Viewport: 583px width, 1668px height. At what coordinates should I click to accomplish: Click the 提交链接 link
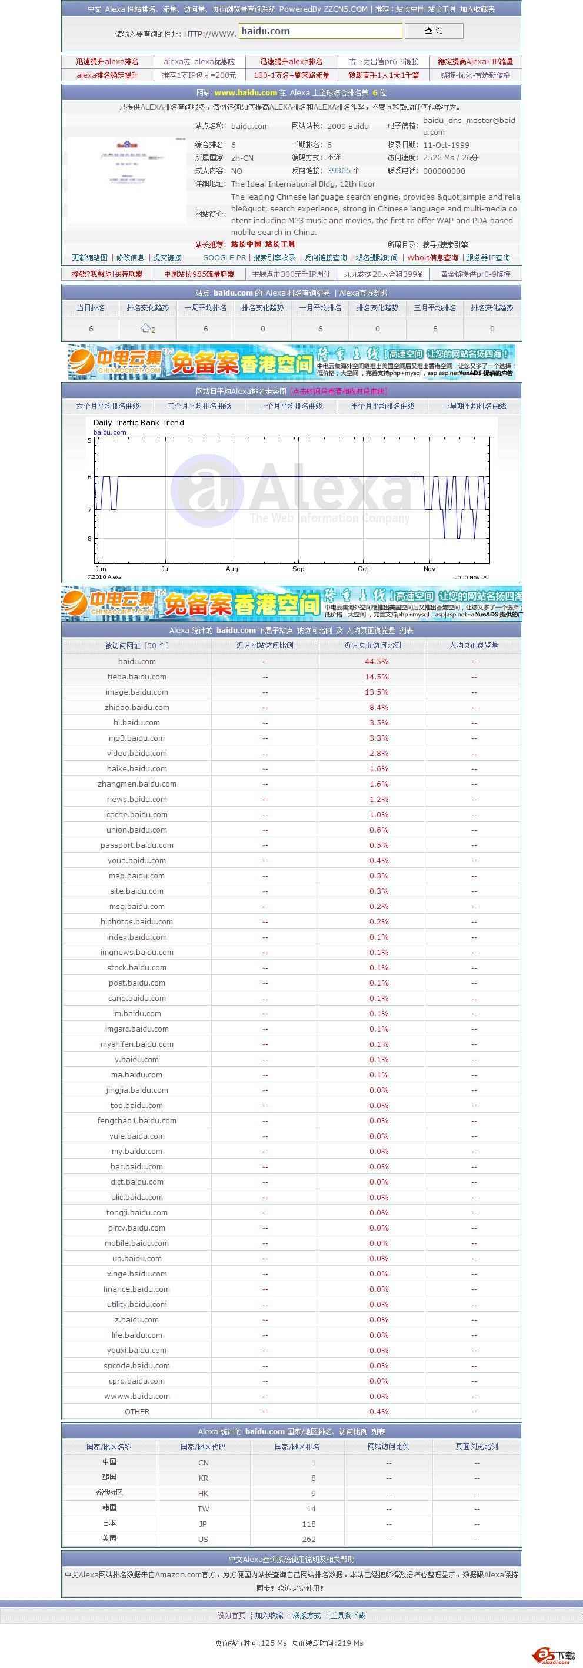click(167, 258)
